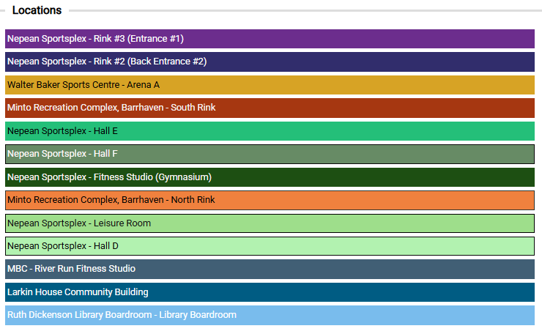This screenshot has height=334, width=542.
Task: Click the Nepean Sportsplex - Hall D bar
Action: coord(270,246)
